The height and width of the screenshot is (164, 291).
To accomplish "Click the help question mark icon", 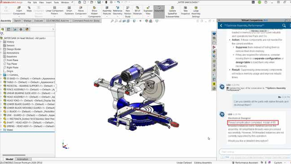I will click(x=266, y=2).
